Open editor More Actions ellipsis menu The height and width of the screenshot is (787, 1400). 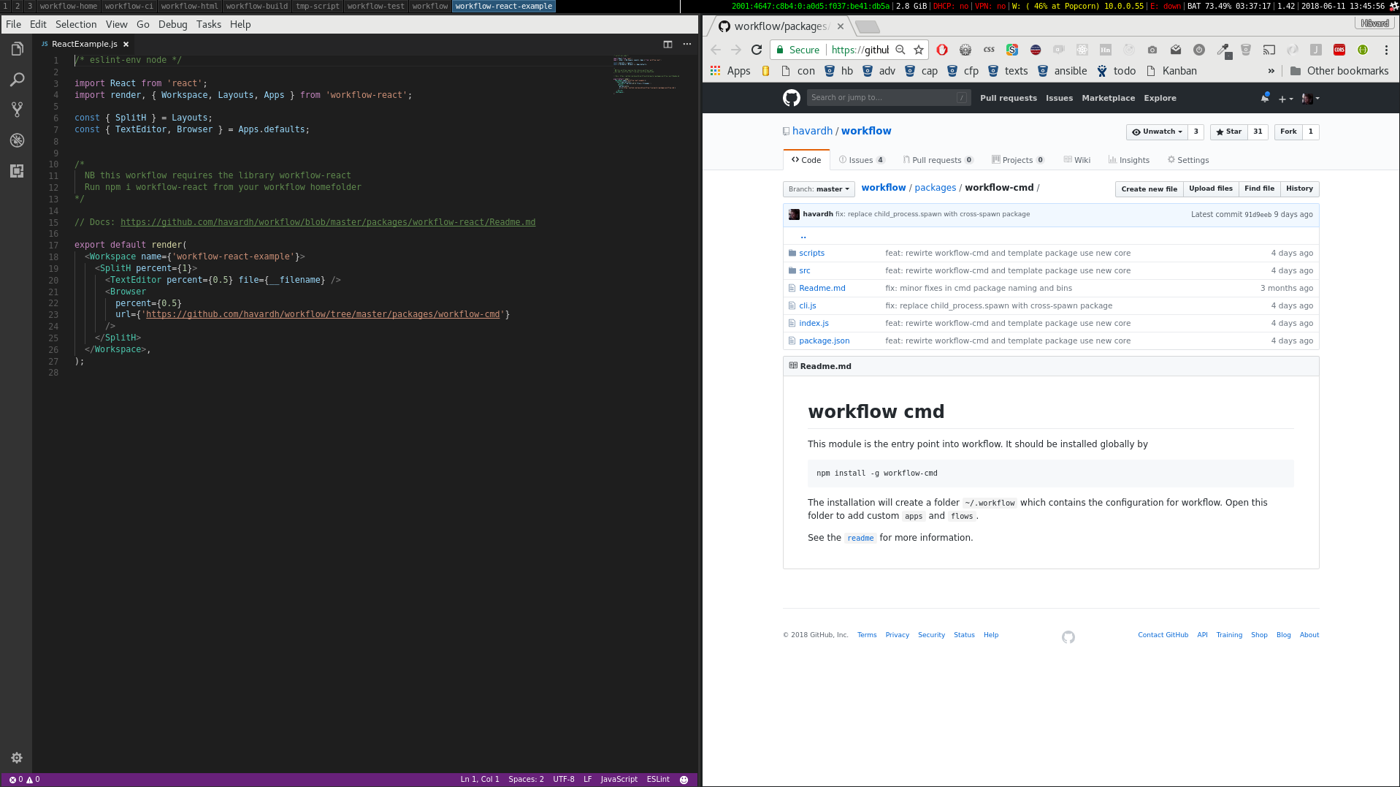coord(686,44)
